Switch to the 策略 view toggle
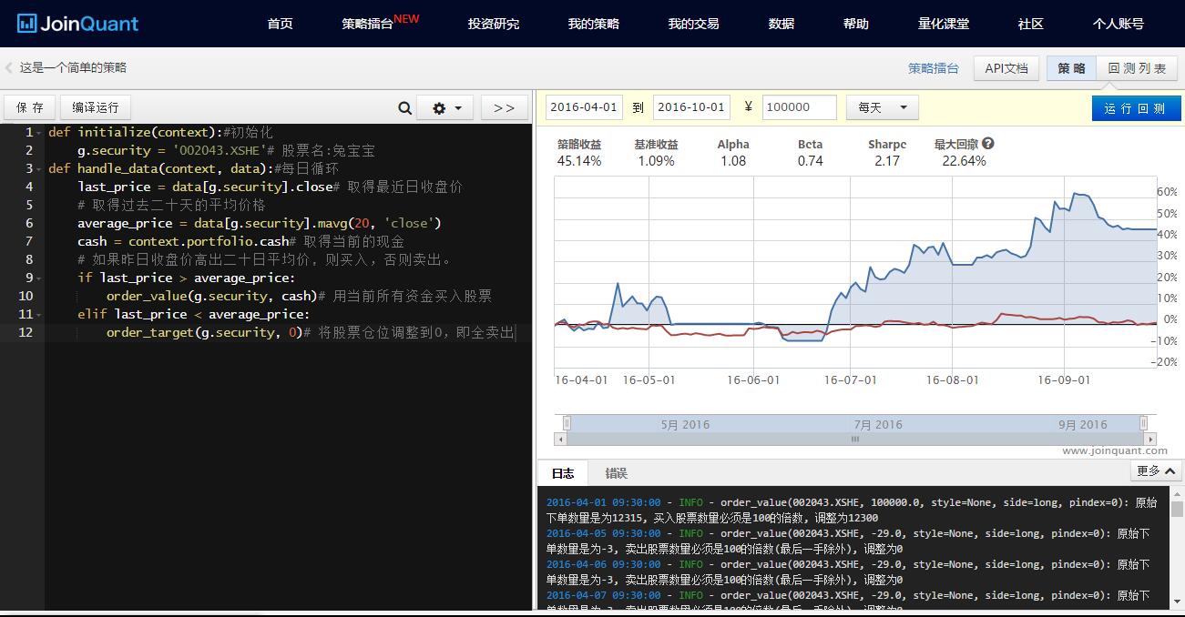The height and width of the screenshot is (617, 1185). coord(1071,68)
